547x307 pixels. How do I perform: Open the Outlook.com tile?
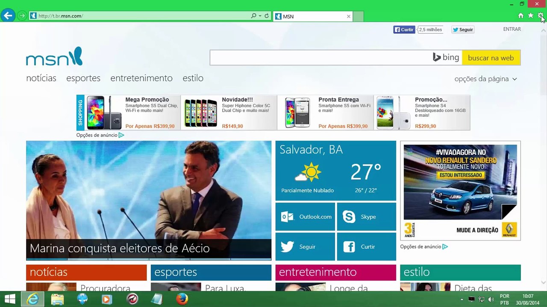click(305, 217)
